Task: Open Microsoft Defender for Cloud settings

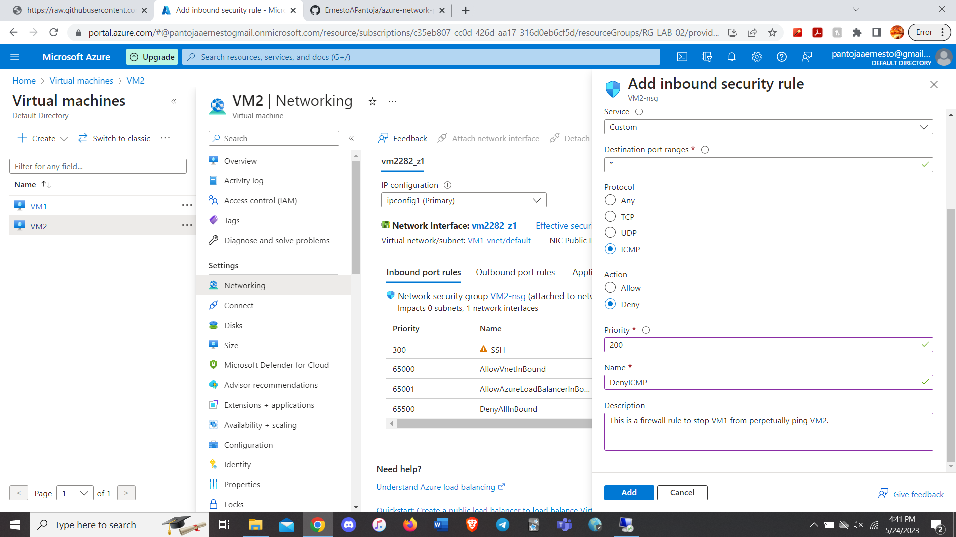Action: (x=276, y=364)
